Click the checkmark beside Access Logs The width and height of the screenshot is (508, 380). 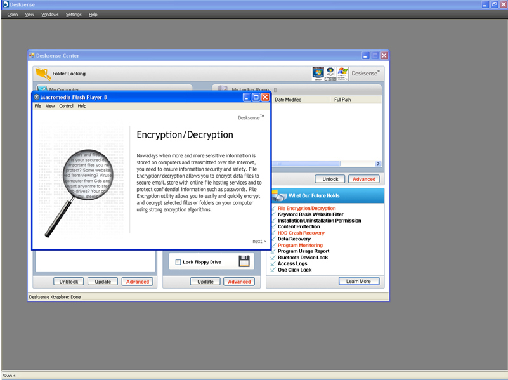273,263
